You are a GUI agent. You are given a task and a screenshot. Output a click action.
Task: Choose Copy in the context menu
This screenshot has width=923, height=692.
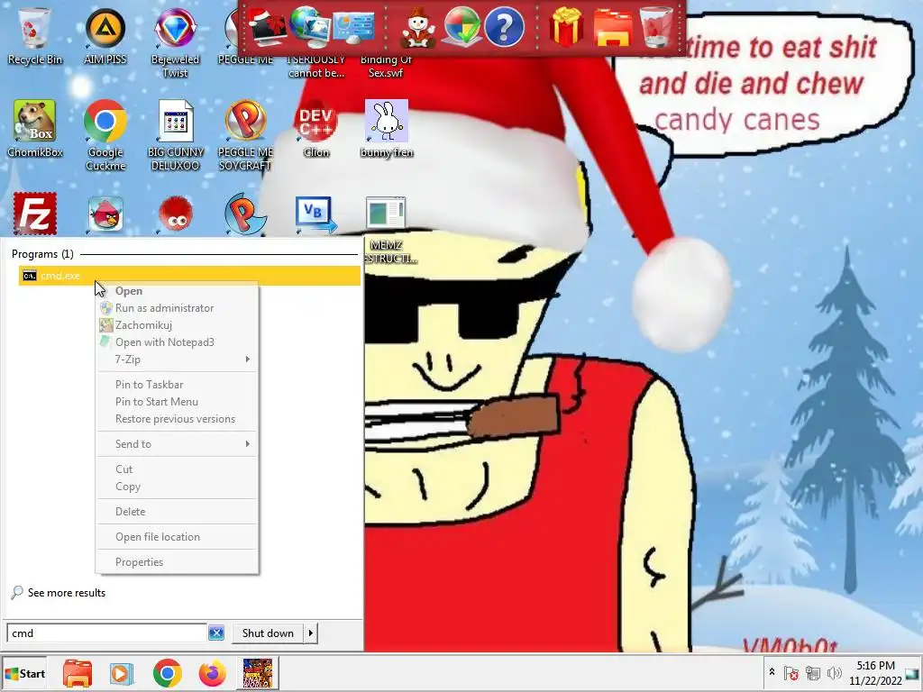[x=178, y=486]
